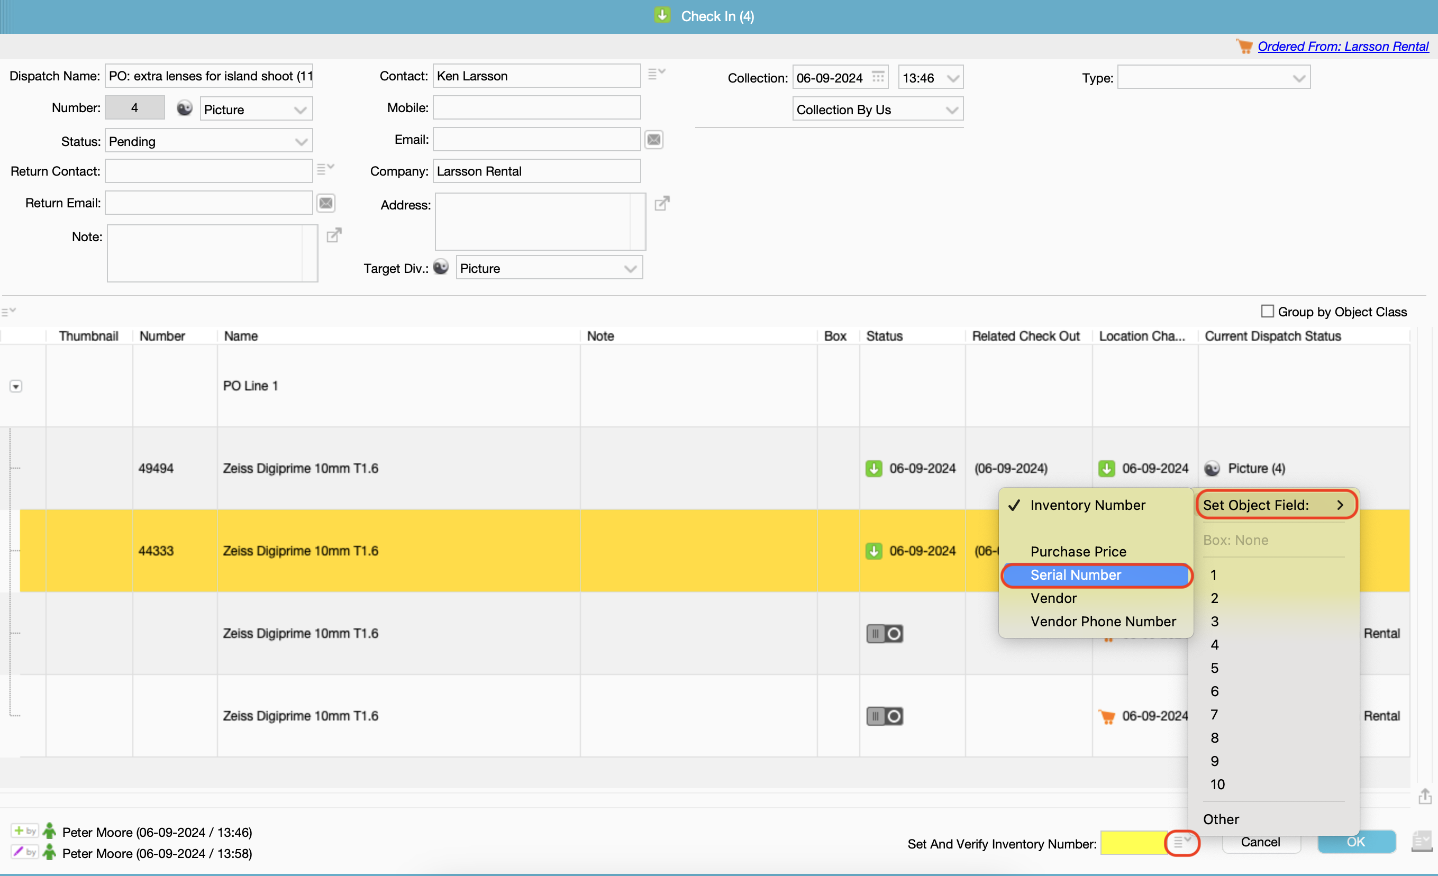
Task: Click into the Mobile input field
Action: [536, 108]
